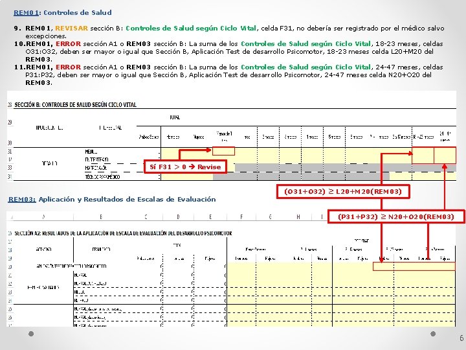Click the red ERROR word in item 10
Viewport: 466px width, 350px height.
click(x=68, y=44)
